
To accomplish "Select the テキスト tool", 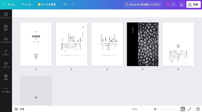I will tap(6, 52).
